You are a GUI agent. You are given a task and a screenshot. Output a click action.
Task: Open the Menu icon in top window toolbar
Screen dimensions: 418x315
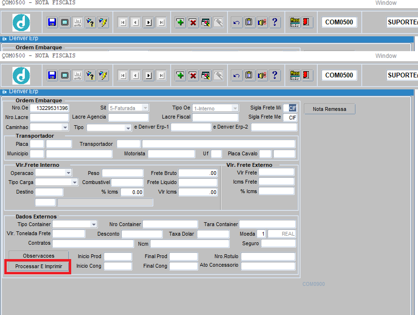pyautogui.click(x=295, y=22)
